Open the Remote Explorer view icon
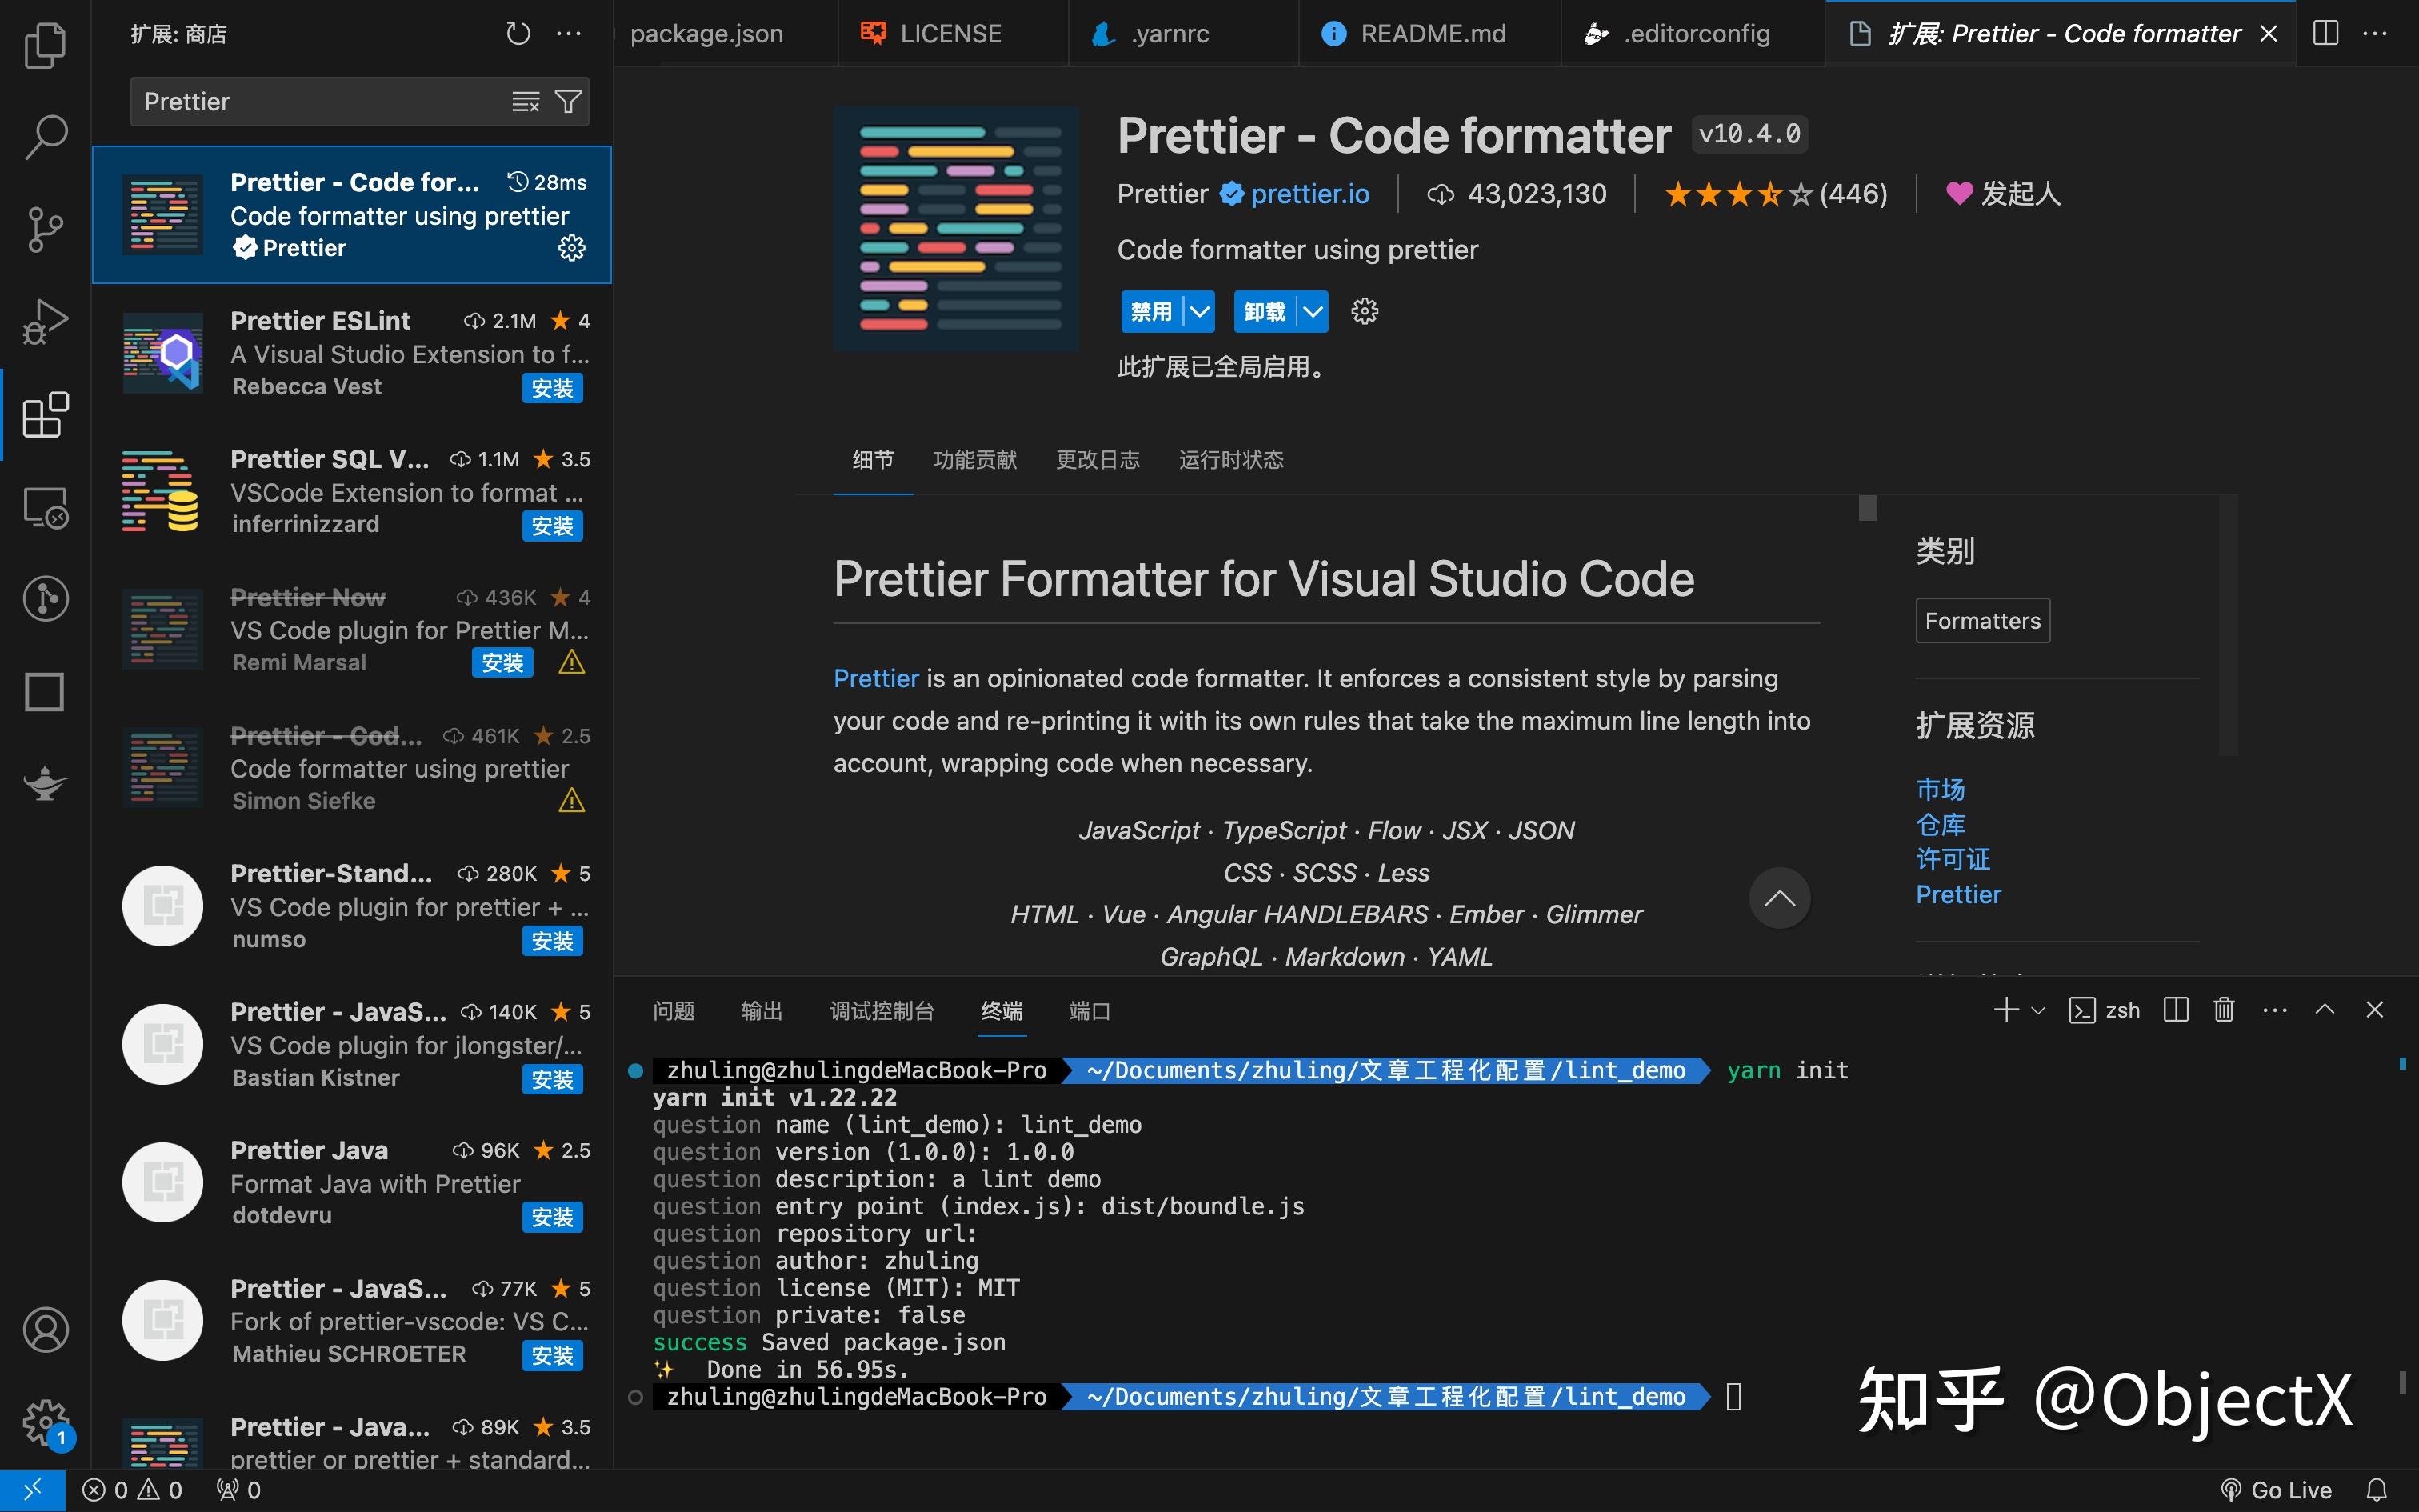This screenshot has height=1512, width=2419. point(45,507)
